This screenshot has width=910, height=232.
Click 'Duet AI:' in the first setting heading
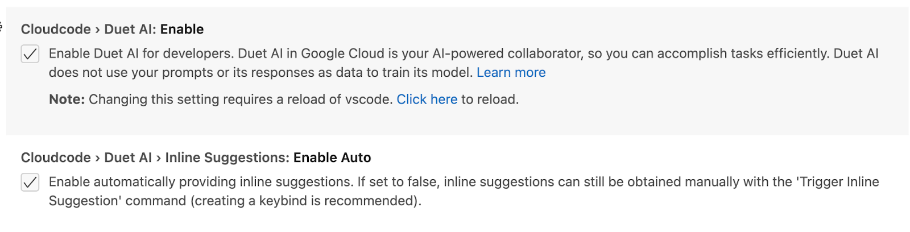point(130,29)
